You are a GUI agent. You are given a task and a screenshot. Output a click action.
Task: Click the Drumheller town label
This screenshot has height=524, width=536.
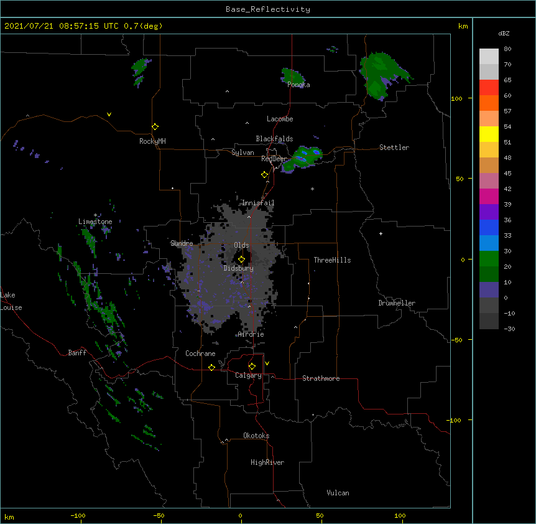[397, 303]
